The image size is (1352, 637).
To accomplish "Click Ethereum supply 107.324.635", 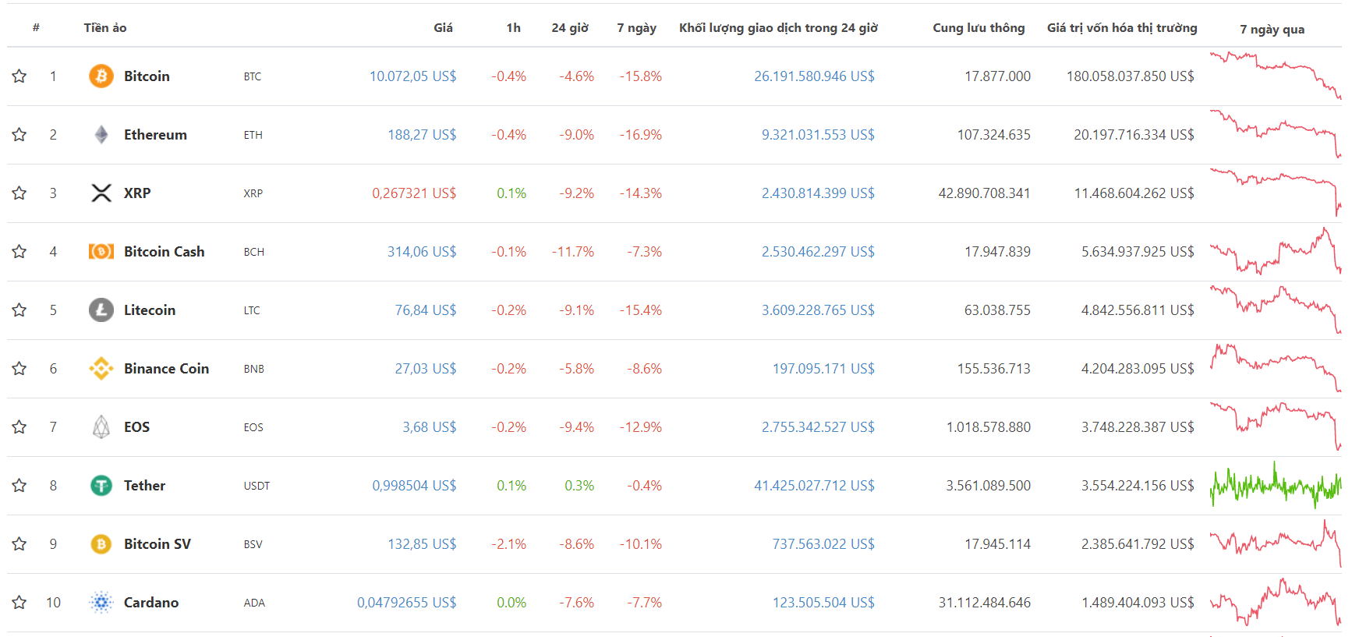I will (994, 135).
